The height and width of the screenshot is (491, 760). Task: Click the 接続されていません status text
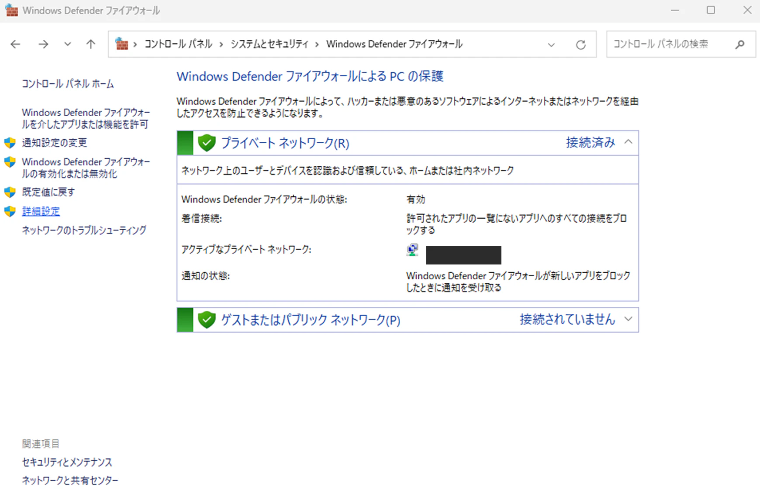pos(567,319)
